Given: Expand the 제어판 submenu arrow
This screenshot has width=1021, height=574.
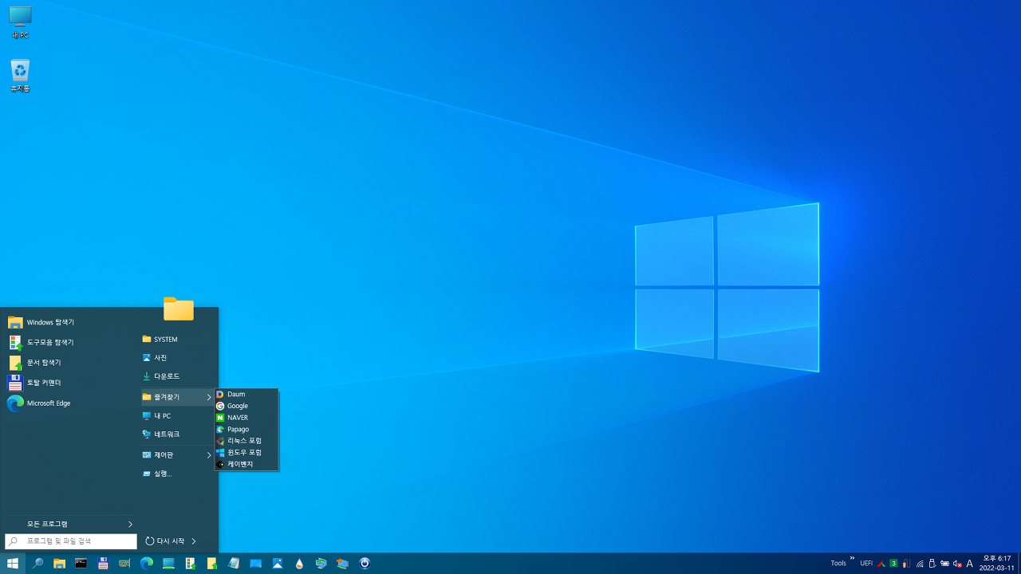Looking at the screenshot, I should [x=209, y=455].
